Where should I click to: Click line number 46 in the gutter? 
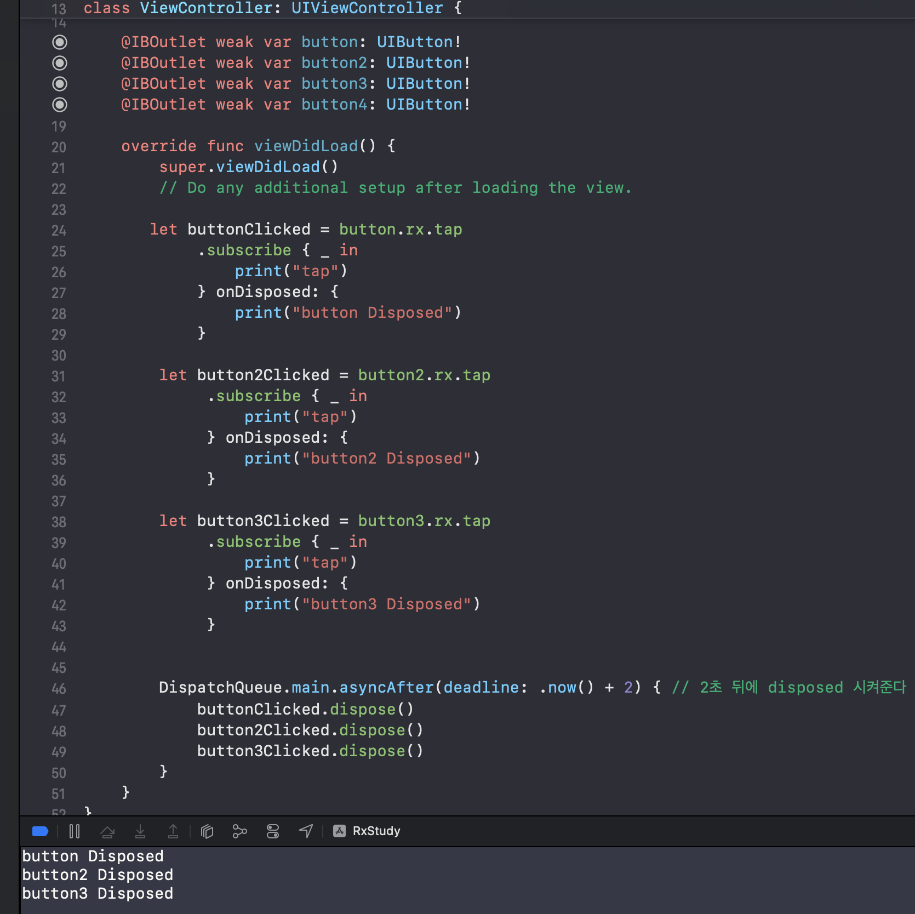pos(59,689)
